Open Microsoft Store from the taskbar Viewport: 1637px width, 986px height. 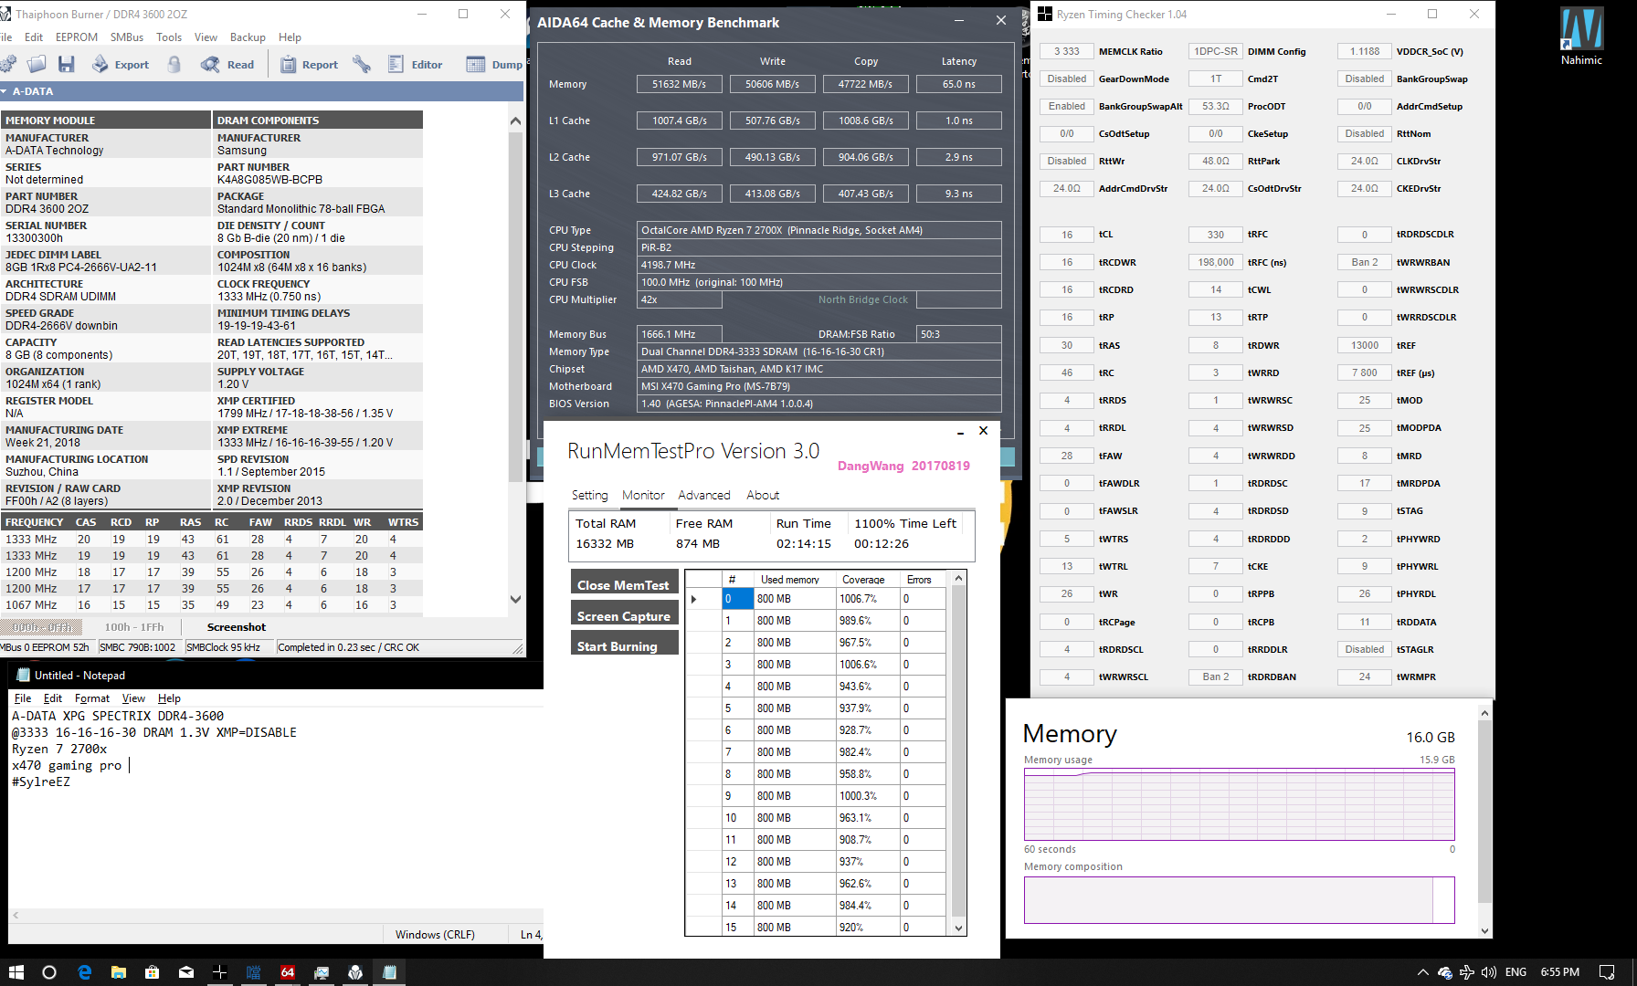pyautogui.click(x=152, y=972)
